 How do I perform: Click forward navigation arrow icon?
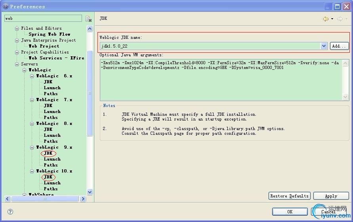tap(340, 19)
